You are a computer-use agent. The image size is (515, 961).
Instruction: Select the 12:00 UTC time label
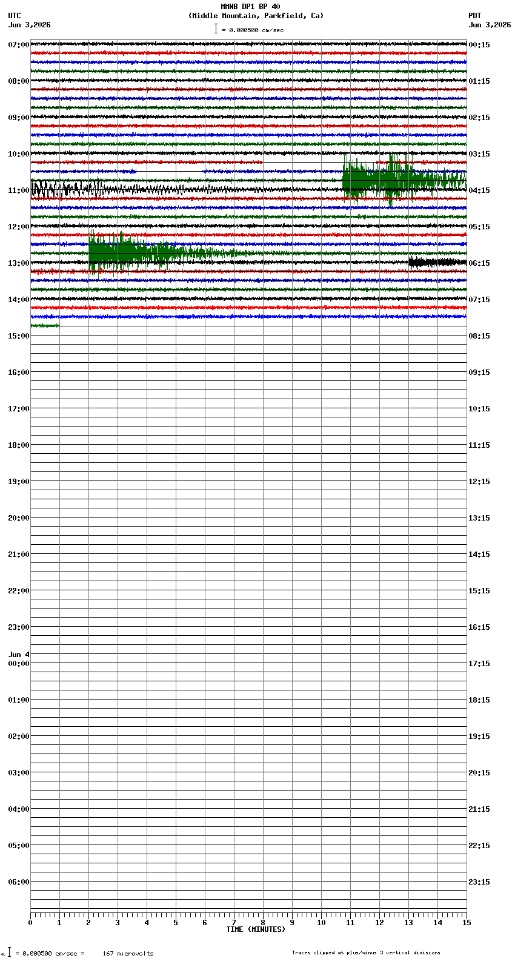19,227
